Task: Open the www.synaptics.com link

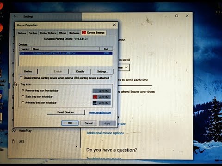Action: [100, 113]
